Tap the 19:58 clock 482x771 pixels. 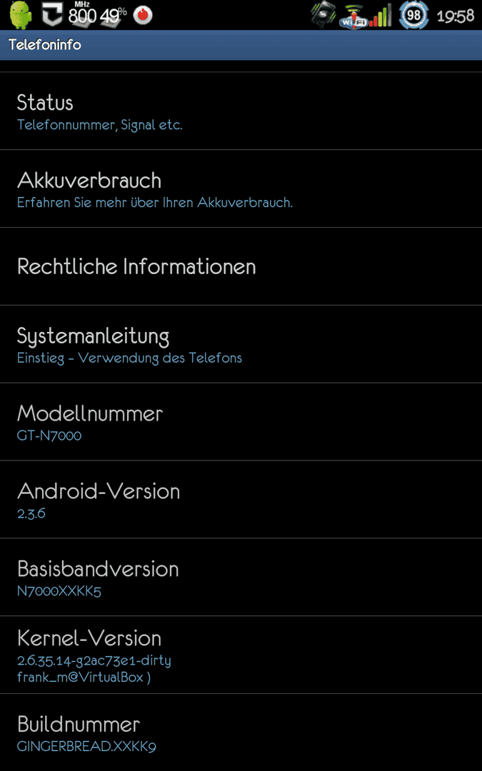(456, 16)
